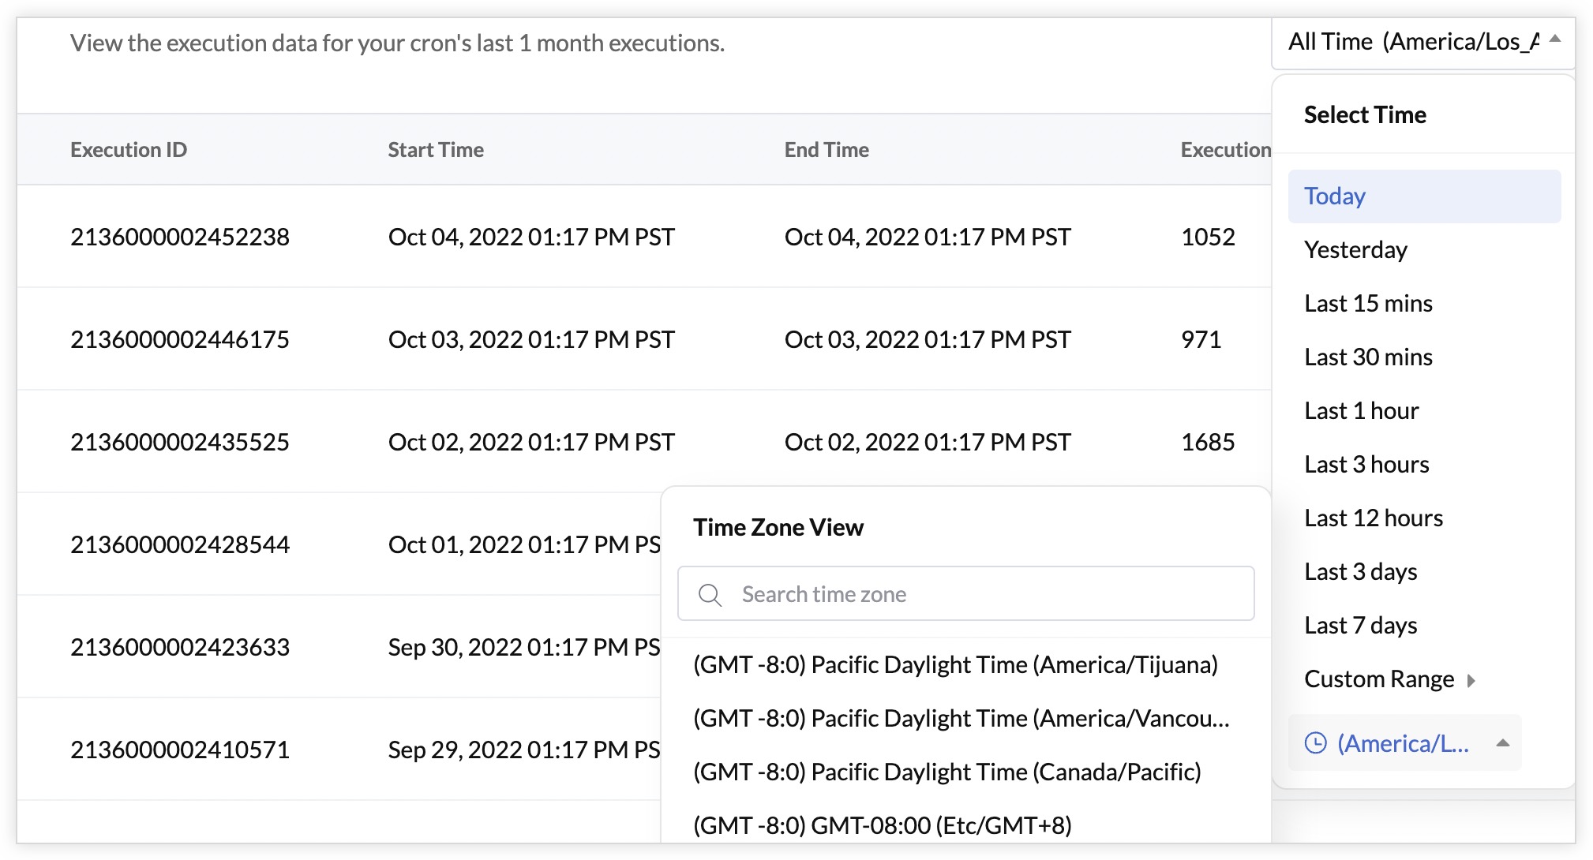This screenshot has height=860, width=1593.
Task: Click the search magnifier icon in Time Zone View
Action: point(710,594)
